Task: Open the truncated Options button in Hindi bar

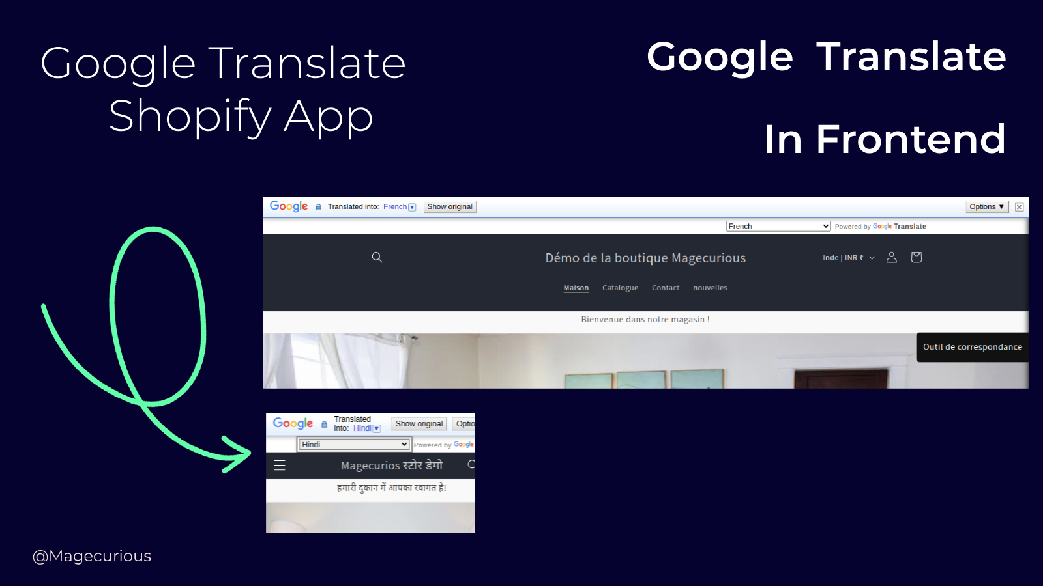Action: pyautogui.click(x=465, y=424)
